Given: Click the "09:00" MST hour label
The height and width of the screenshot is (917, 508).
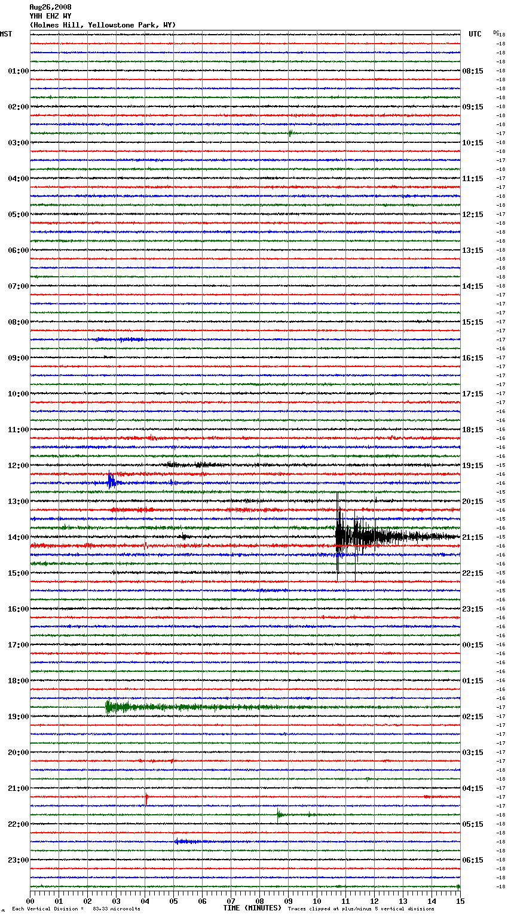Looking at the screenshot, I should tap(19, 358).
